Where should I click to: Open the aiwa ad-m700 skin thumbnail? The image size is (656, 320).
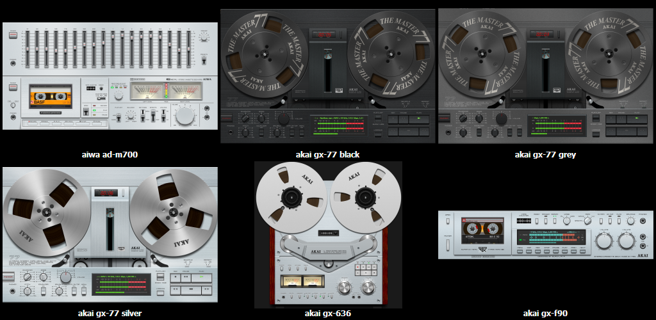point(110,76)
